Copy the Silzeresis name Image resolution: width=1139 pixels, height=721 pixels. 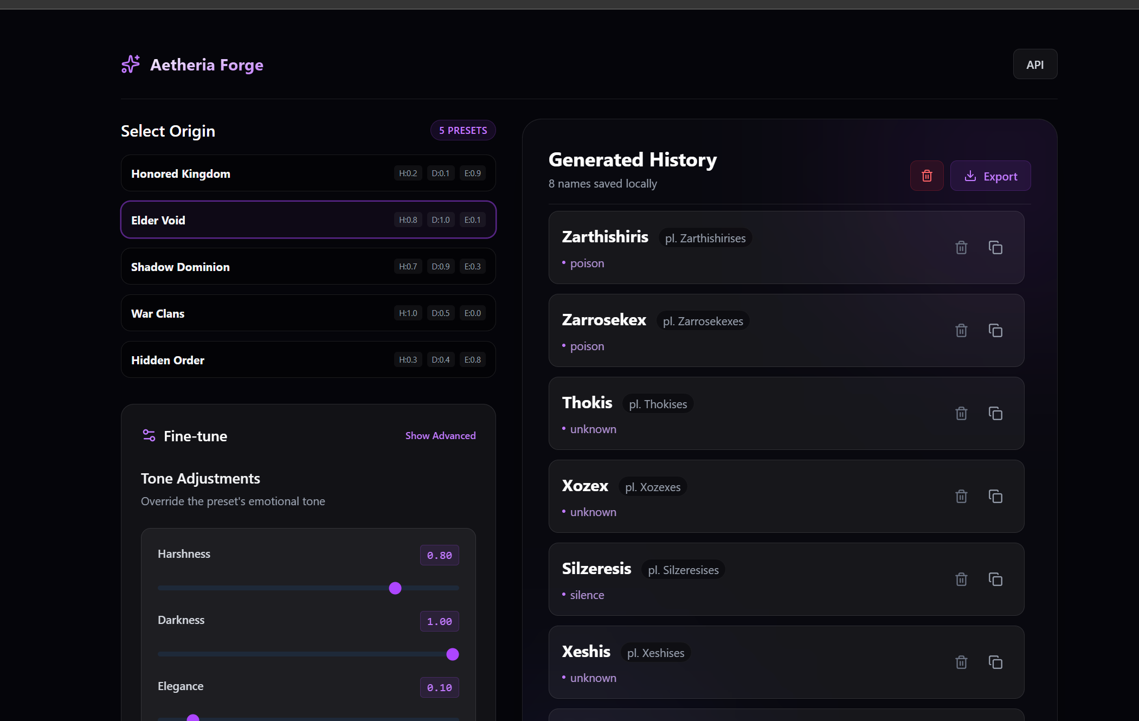(x=995, y=580)
